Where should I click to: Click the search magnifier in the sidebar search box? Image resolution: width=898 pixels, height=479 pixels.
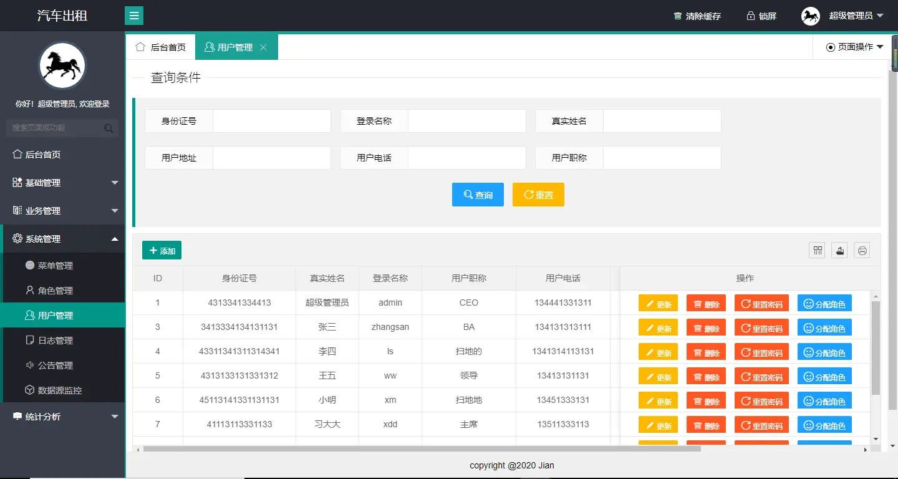tap(109, 127)
